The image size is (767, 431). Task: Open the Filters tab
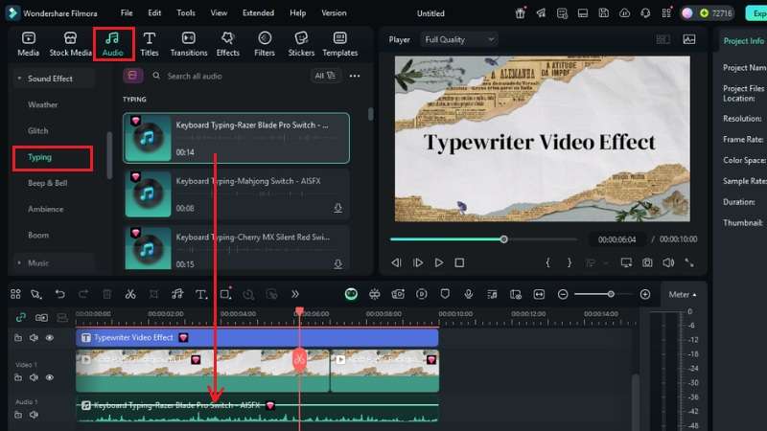point(265,44)
